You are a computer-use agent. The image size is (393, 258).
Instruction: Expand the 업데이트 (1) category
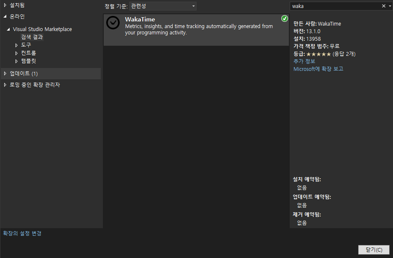click(5, 73)
